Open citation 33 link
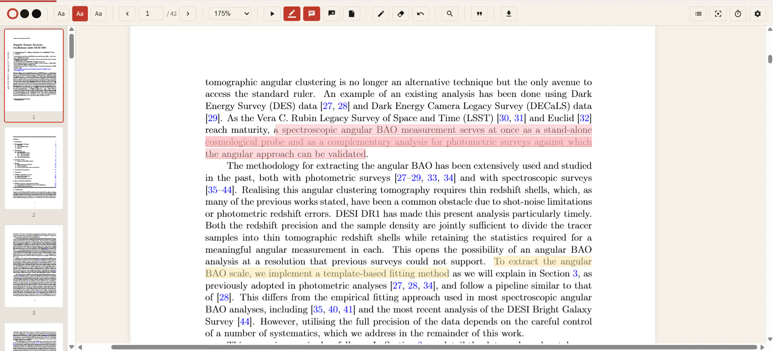 point(432,178)
